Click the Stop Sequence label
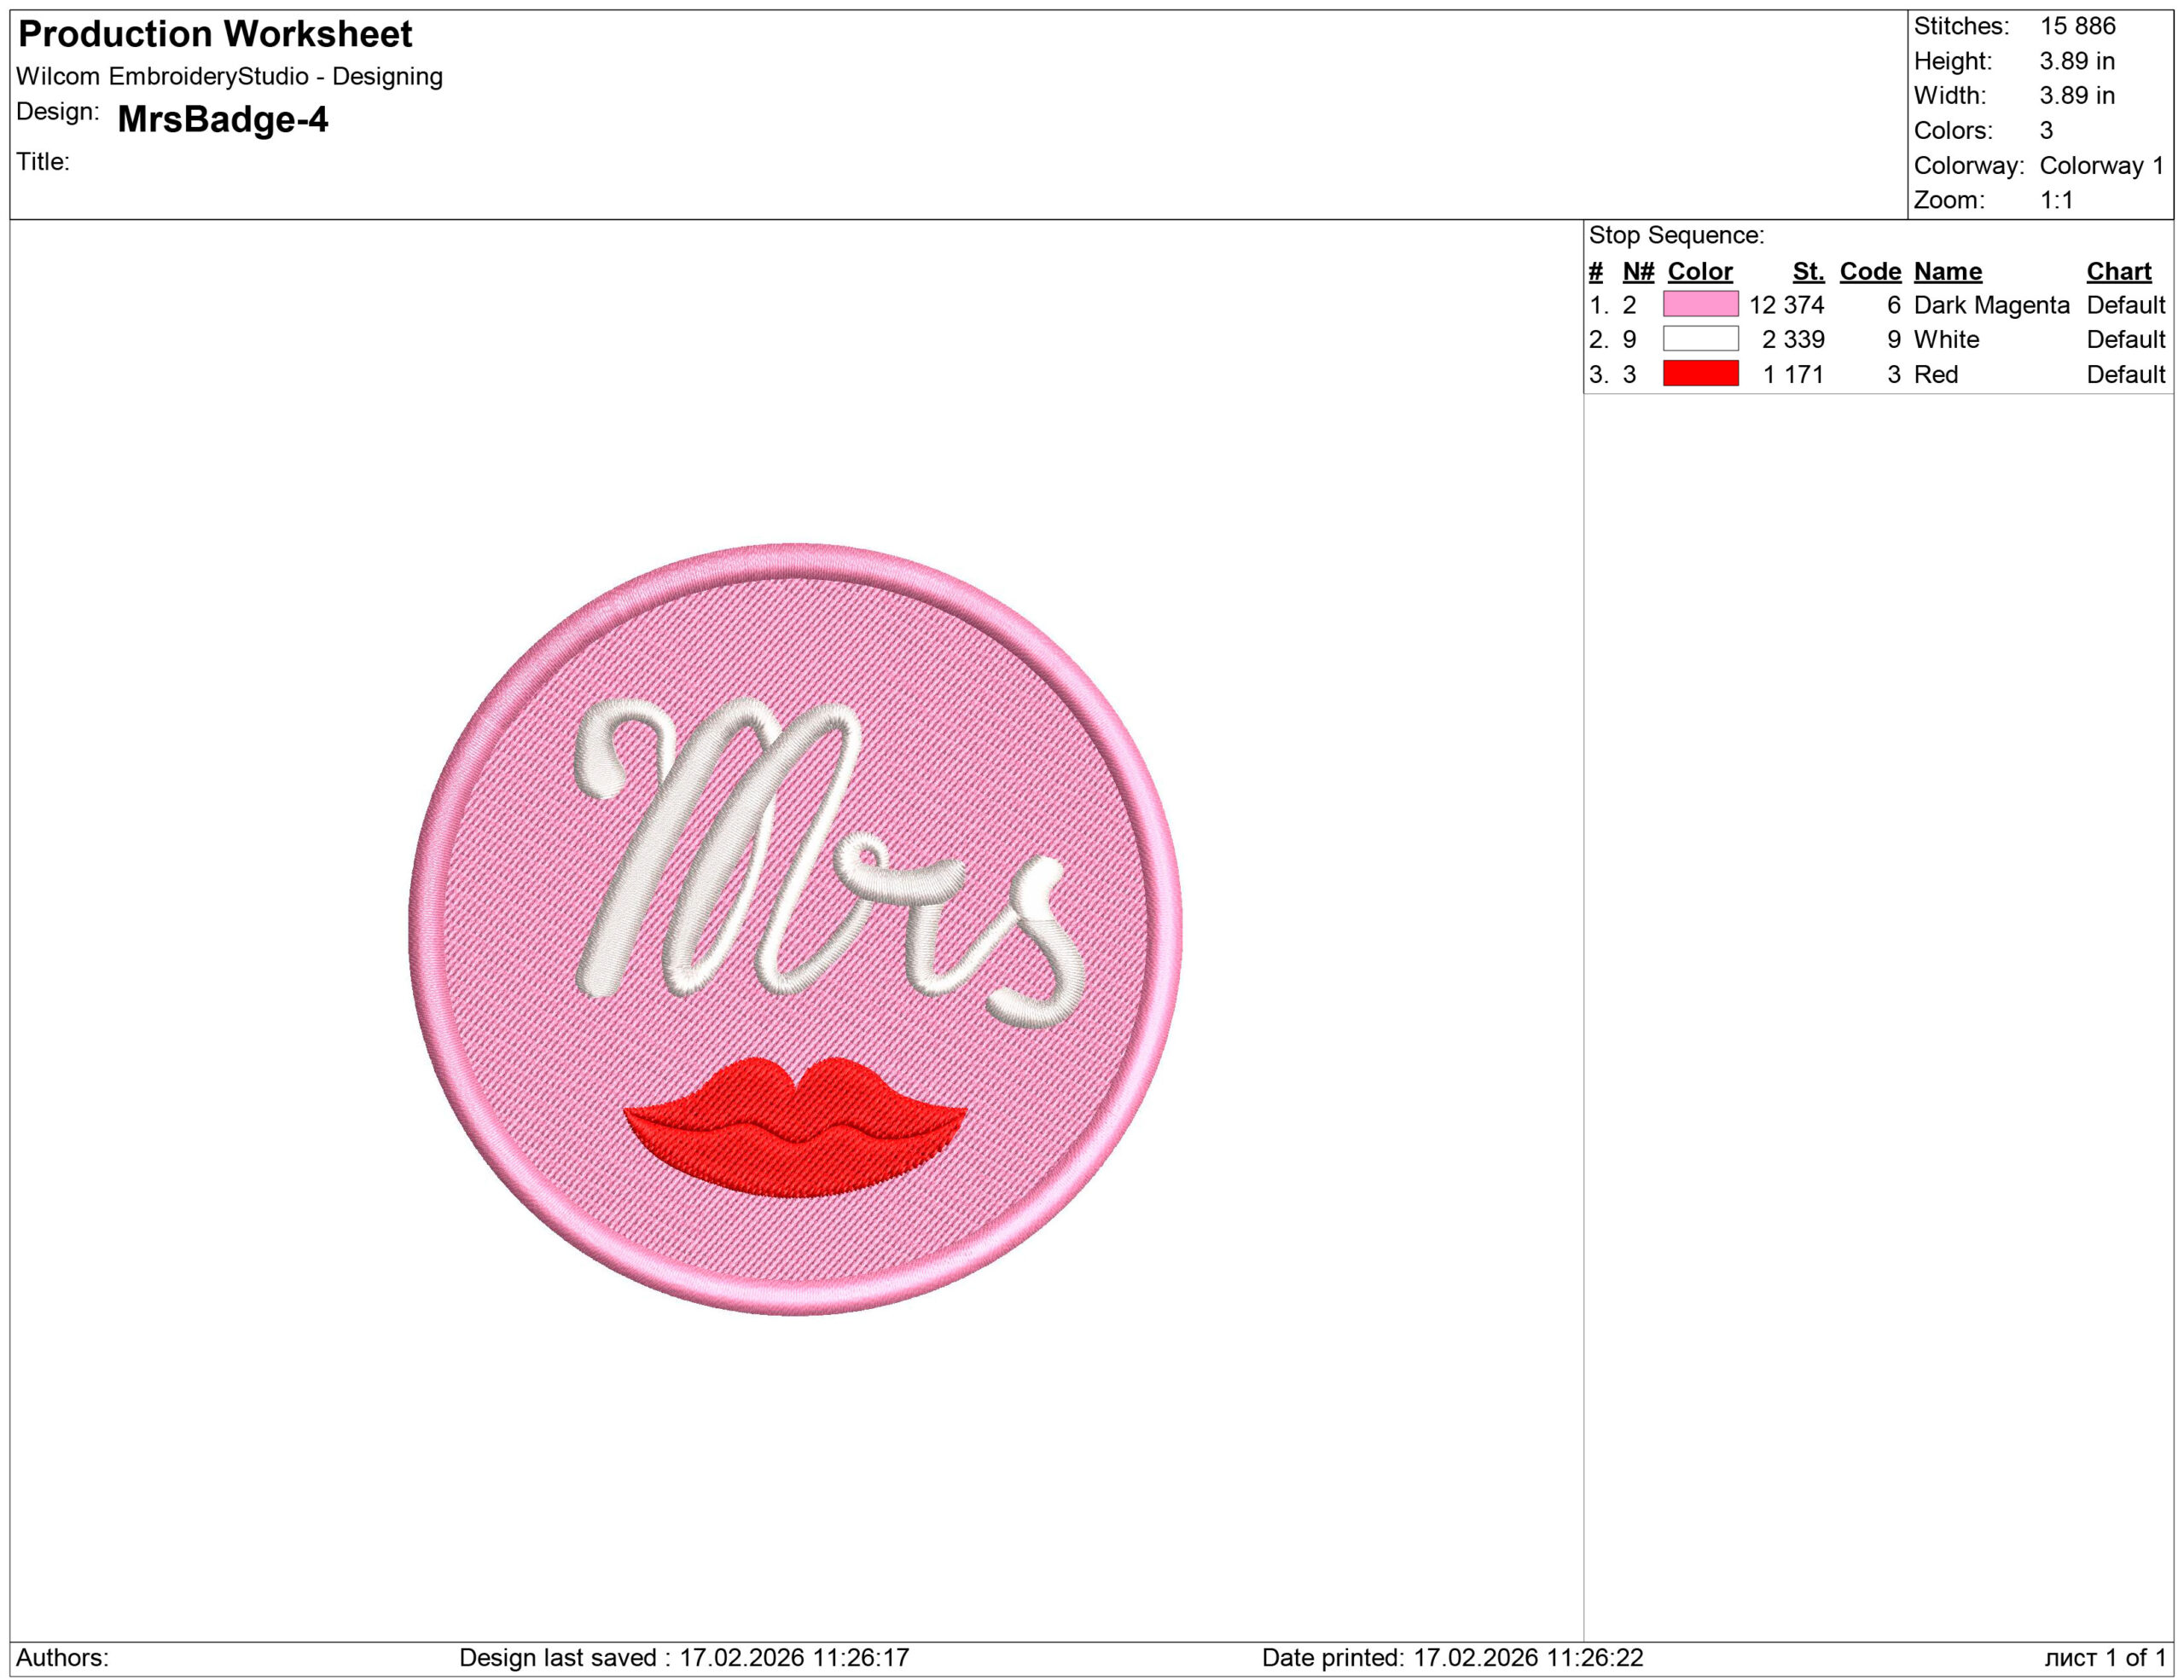 click(1676, 235)
